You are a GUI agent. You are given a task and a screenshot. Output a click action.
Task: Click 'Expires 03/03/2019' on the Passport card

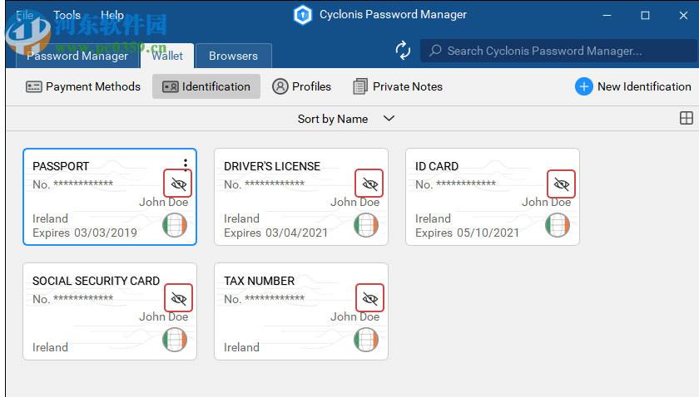pos(85,233)
